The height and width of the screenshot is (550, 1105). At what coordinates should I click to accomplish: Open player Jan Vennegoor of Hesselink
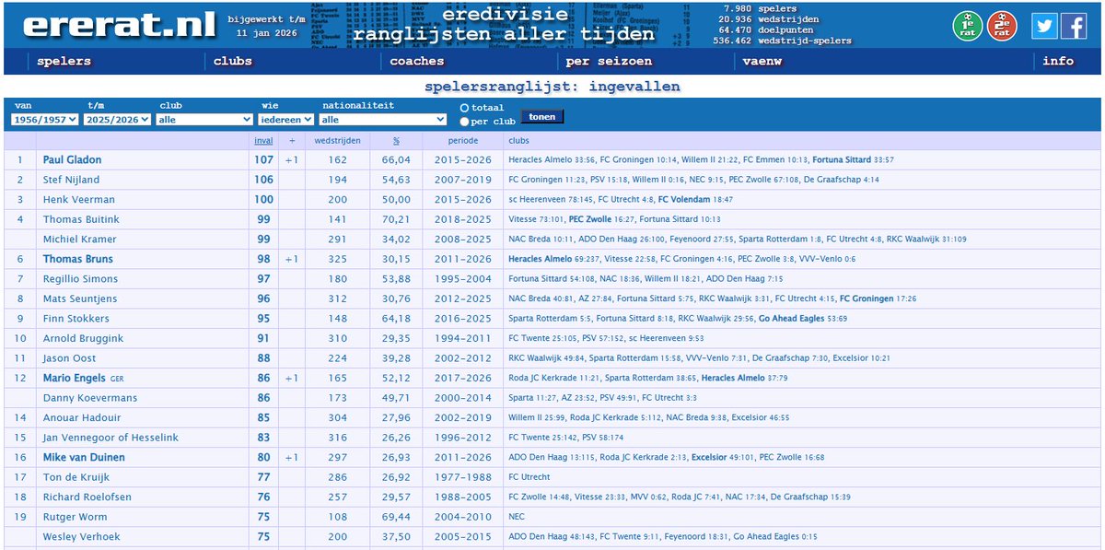110,438
